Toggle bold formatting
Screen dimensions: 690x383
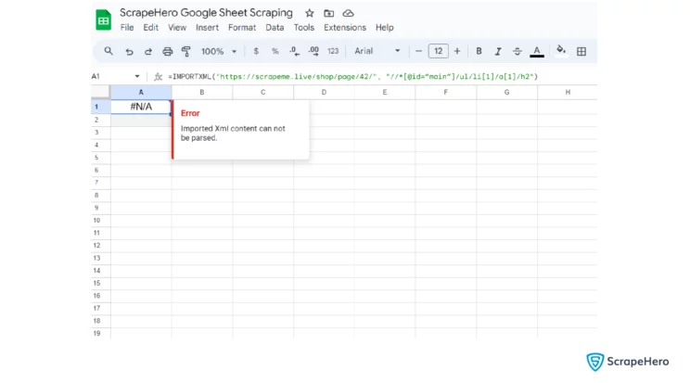[x=479, y=51]
